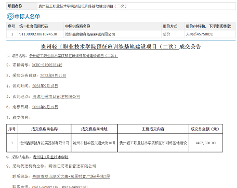Click the contact address 贵阳市观山湖区 line
237x188 pixels.
click(71, 177)
